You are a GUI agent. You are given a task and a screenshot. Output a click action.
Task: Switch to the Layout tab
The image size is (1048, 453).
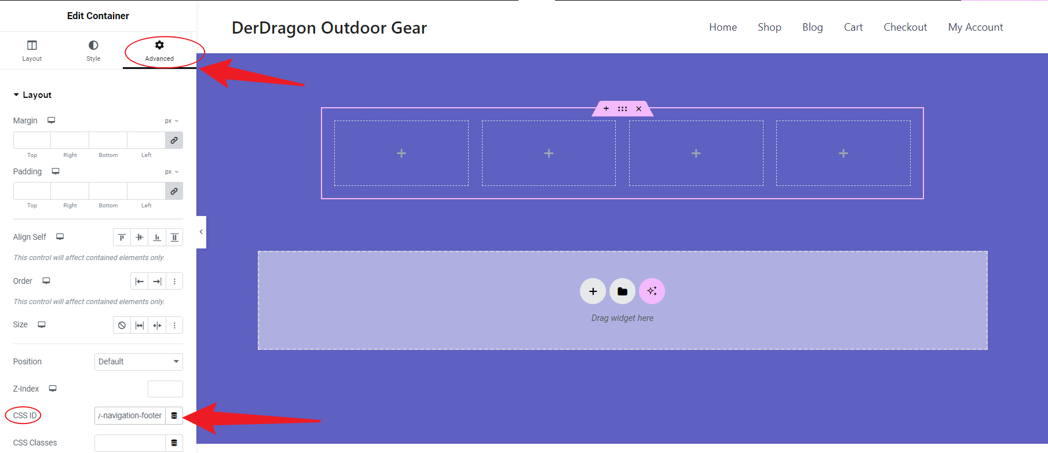[x=32, y=50]
